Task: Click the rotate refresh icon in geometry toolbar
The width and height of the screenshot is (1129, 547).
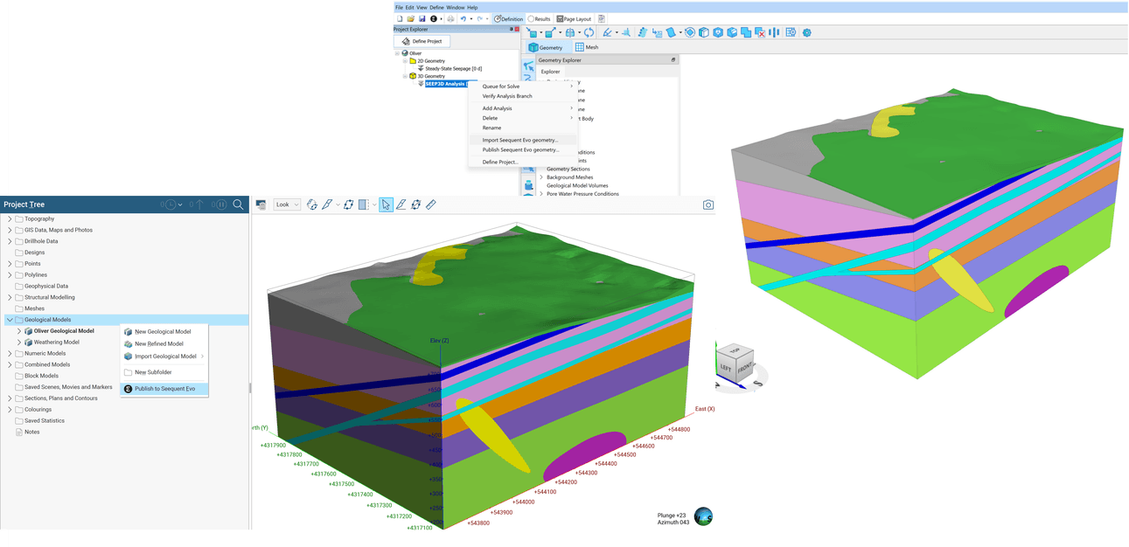Action: click(589, 32)
